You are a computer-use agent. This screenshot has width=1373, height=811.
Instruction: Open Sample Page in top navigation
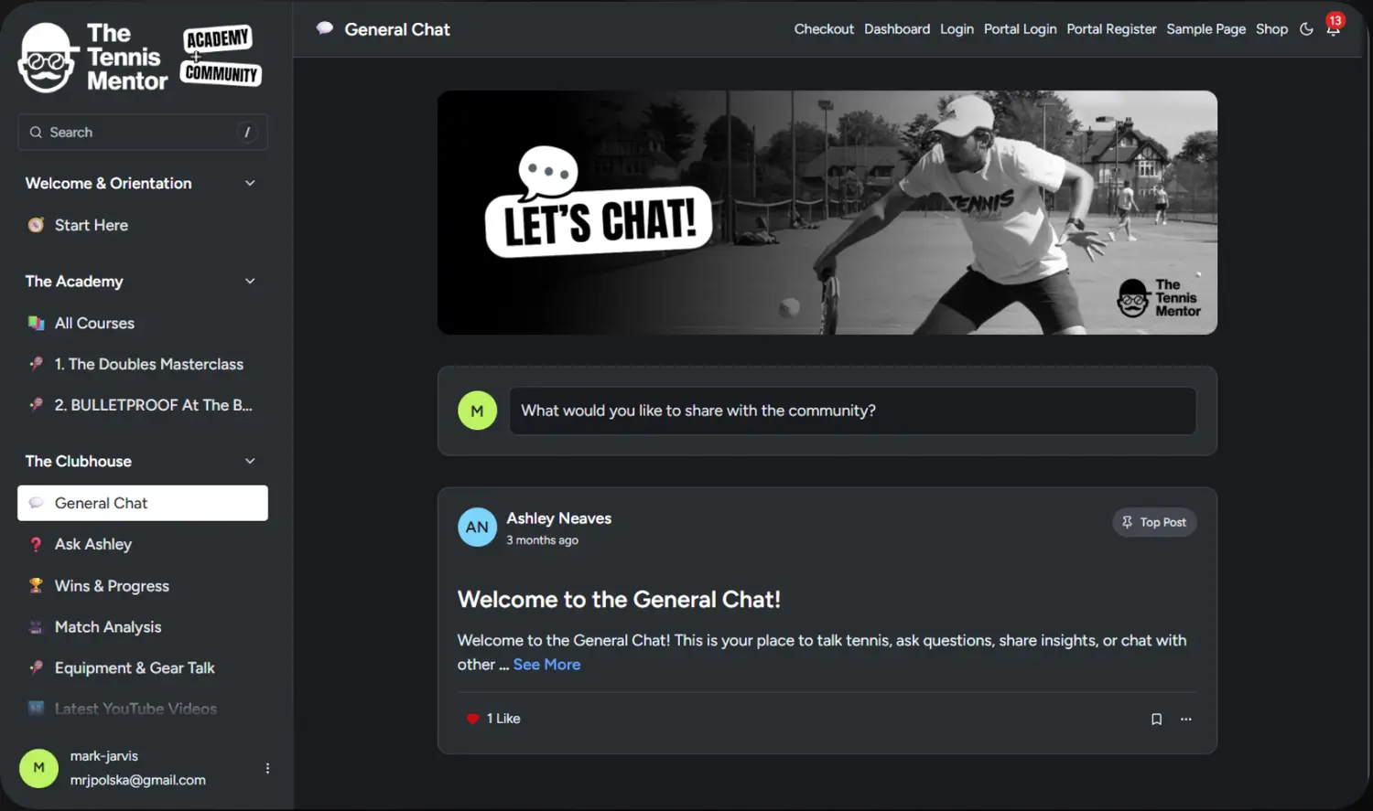tap(1205, 29)
